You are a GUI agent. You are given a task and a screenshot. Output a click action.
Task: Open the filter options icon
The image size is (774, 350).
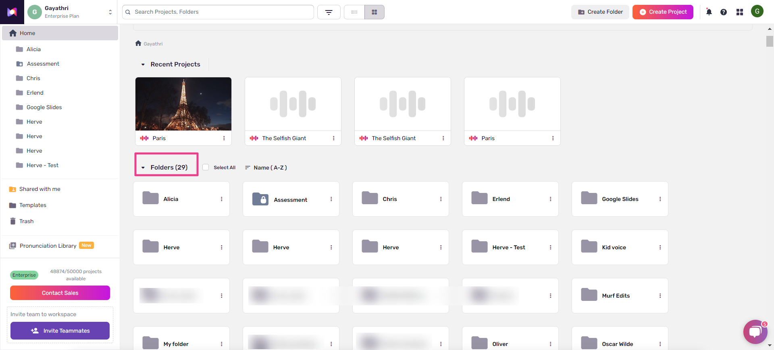click(x=329, y=12)
